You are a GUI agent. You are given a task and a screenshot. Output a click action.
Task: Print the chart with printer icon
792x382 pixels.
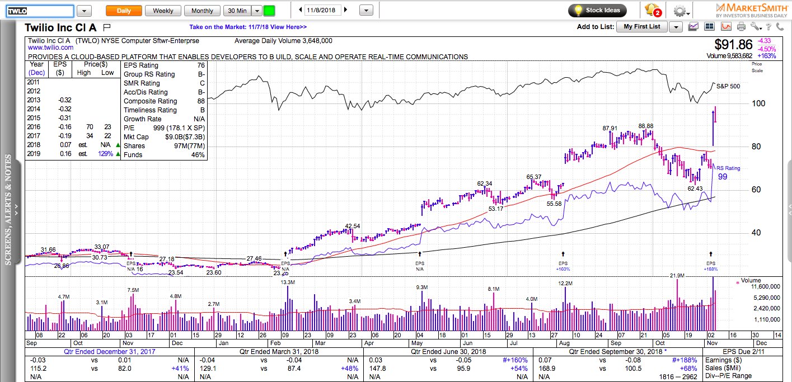coord(742,26)
